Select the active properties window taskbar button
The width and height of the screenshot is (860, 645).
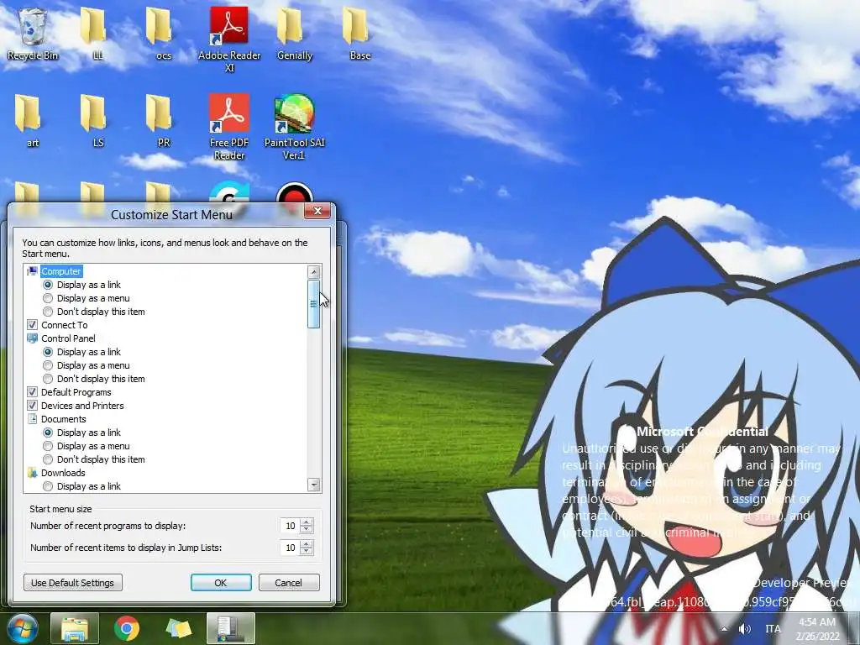231,628
